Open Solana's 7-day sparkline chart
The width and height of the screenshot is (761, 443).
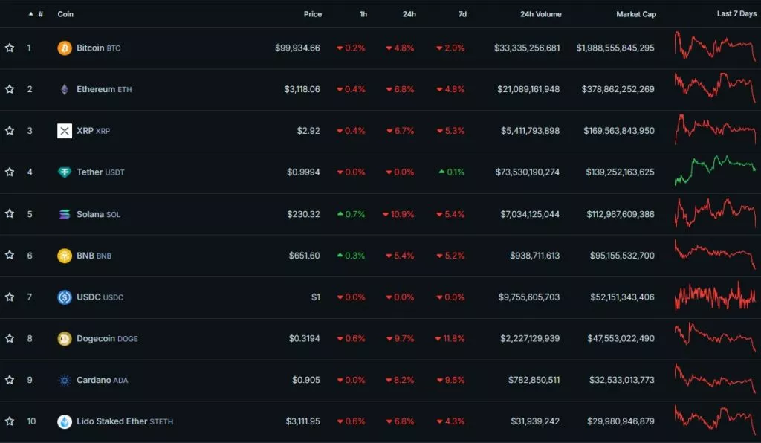click(715, 213)
